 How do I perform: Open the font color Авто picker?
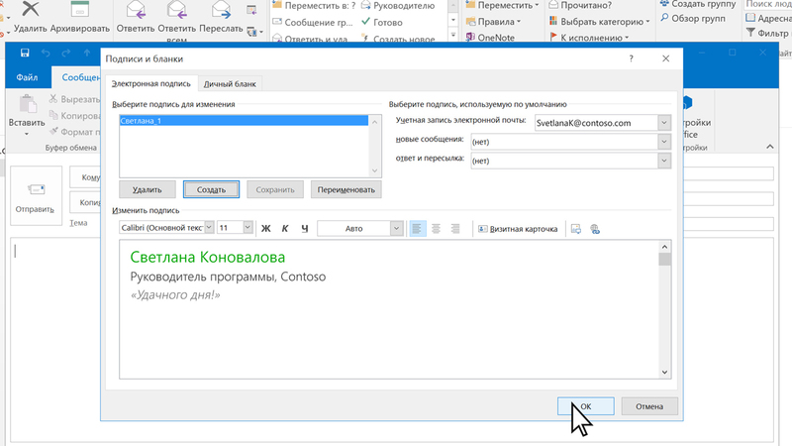[396, 228]
